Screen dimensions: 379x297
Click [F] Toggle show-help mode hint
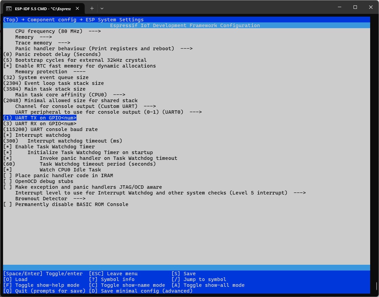coord(41,285)
